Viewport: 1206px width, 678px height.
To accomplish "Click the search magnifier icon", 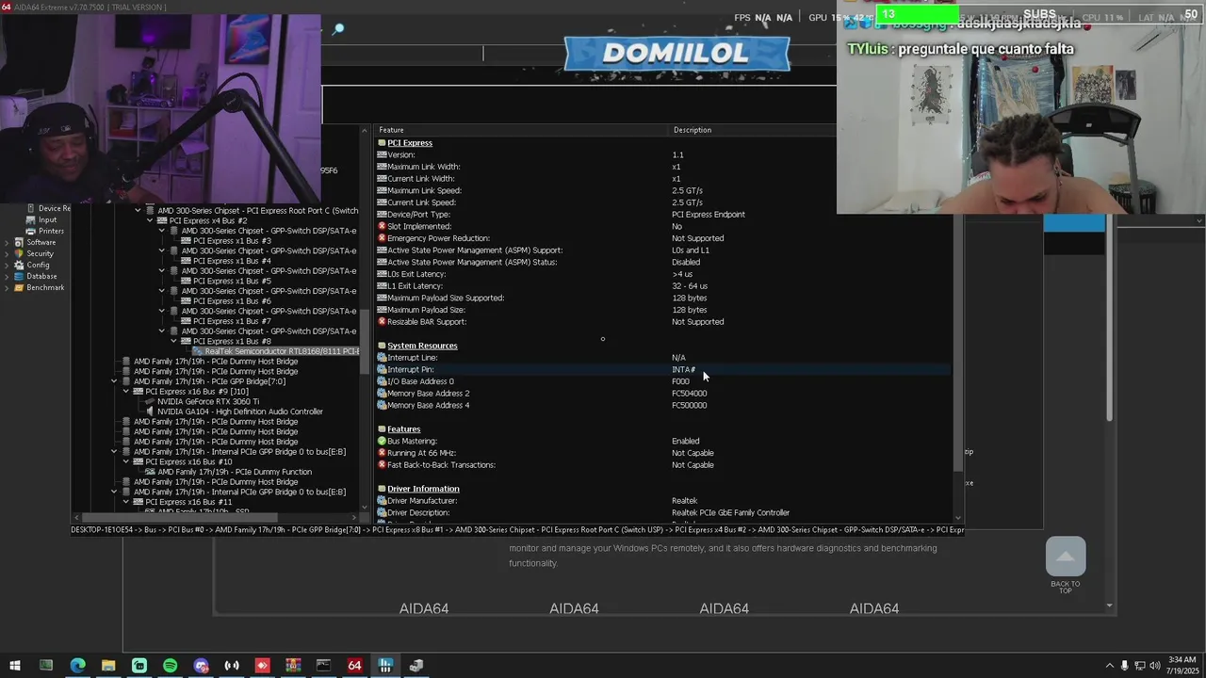I will (338, 29).
